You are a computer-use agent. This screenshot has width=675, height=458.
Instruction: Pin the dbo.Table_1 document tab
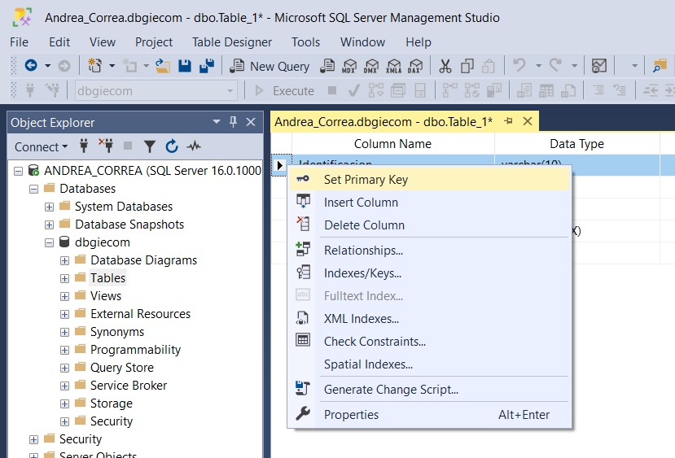click(508, 121)
